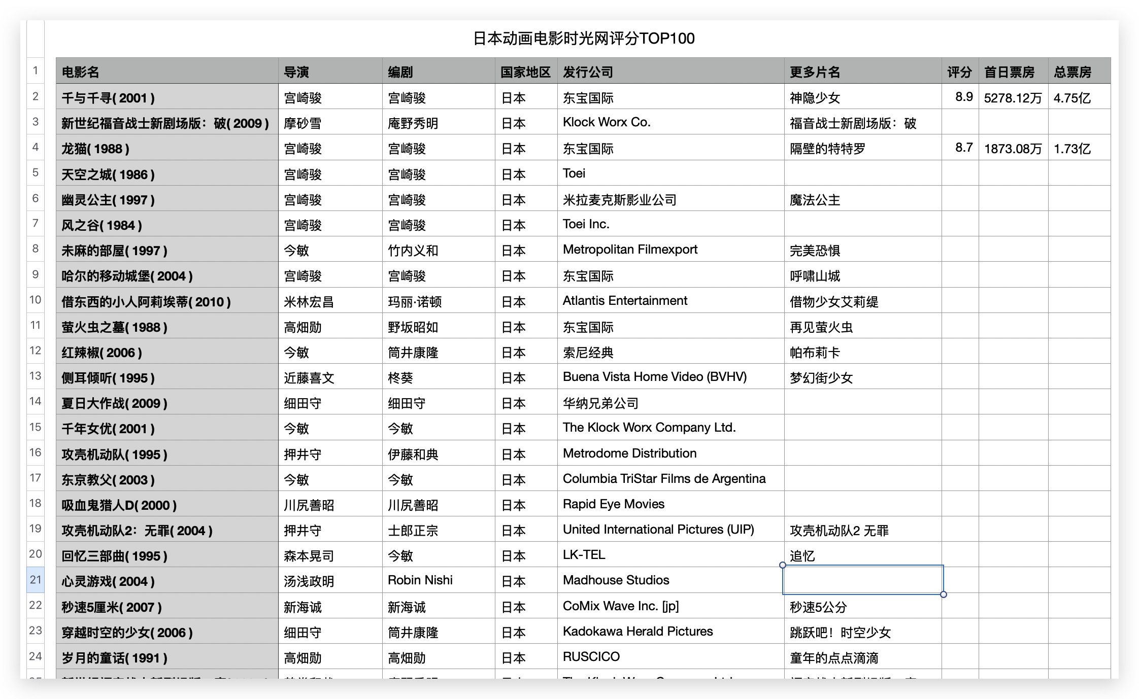Click distributor cell Madhouse Studios
Screen dimensions: 1139x699
671,580
